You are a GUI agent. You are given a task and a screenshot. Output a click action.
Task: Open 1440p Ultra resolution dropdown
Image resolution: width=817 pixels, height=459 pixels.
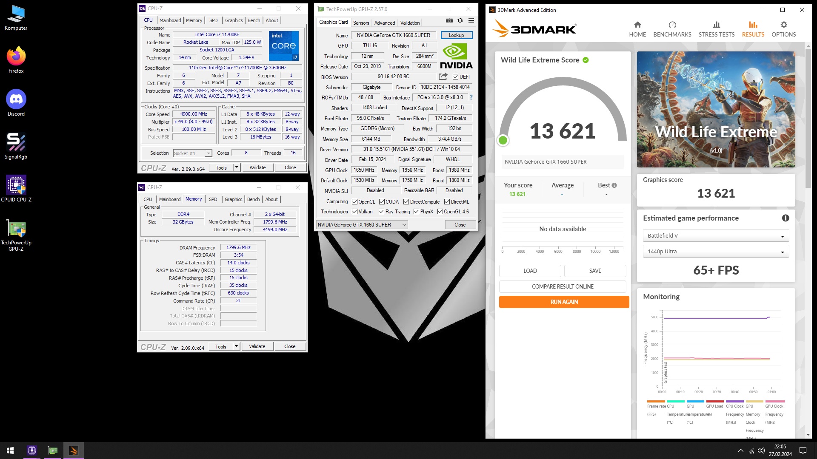coord(716,252)
